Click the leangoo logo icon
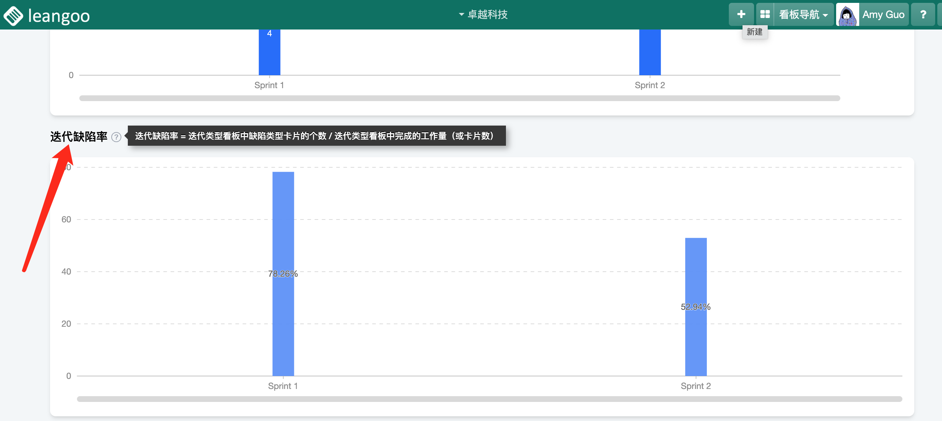 tap(13, 15)
